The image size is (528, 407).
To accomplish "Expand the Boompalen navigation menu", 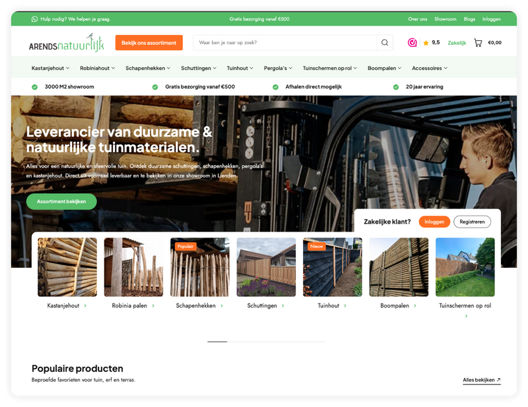I will click(x=384, y=68).
